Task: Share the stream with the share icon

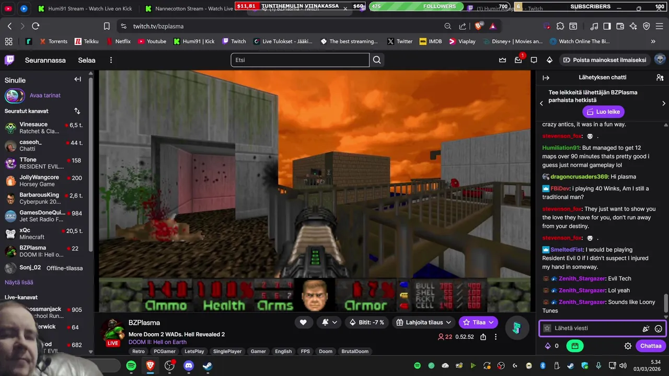Action: 483,337
